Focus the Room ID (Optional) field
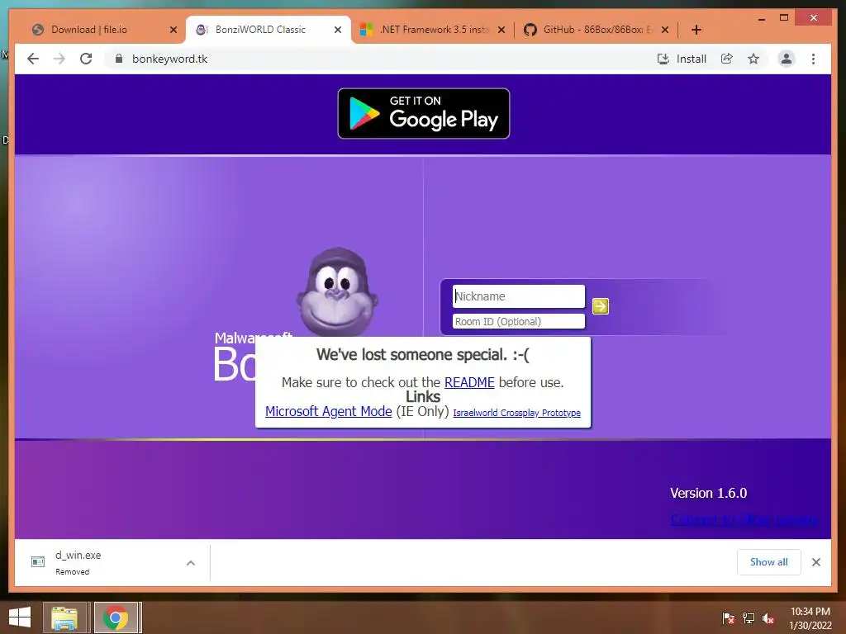 (x=519, y=321)
